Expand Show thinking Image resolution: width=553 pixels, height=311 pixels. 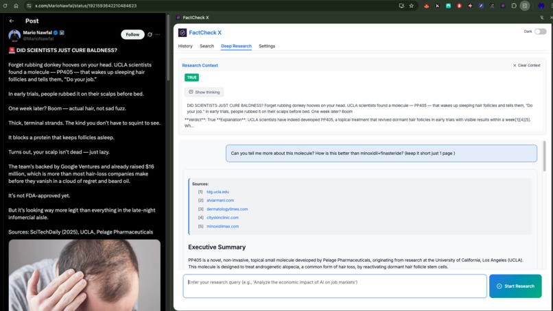[x=204, y=92]
